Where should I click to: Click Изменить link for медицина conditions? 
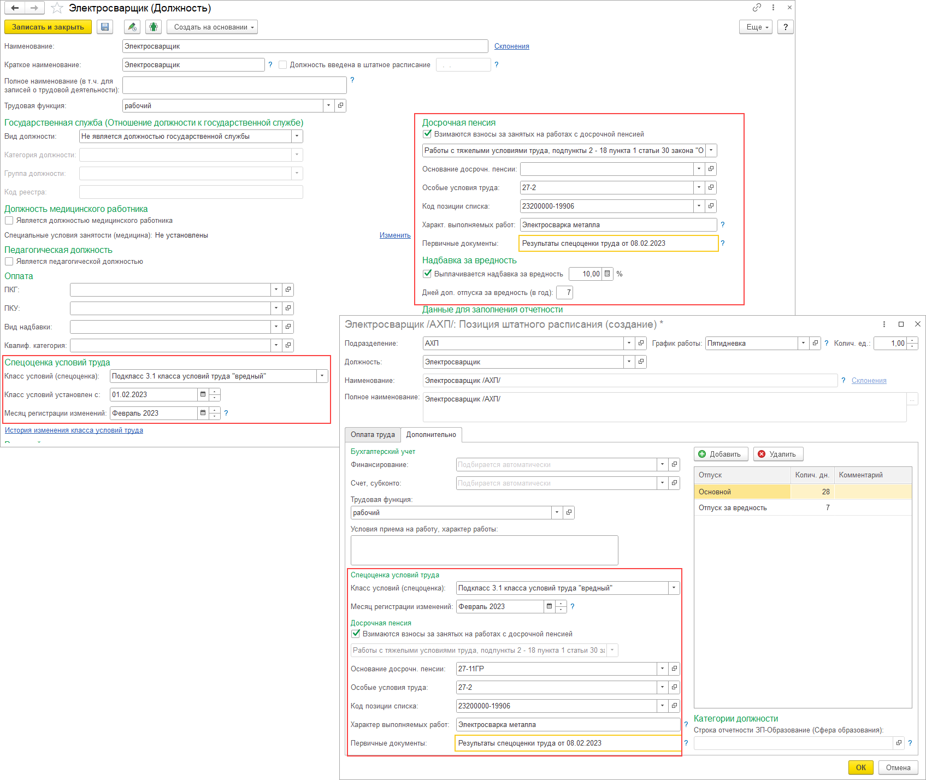395,235
